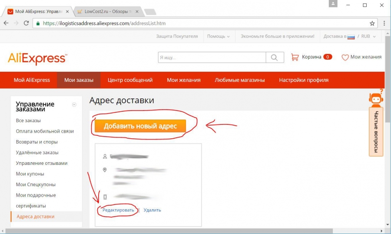Viewport: 391px width, 234px height.
Task: Go back with the browser back arrow
Action: point(6,23)
